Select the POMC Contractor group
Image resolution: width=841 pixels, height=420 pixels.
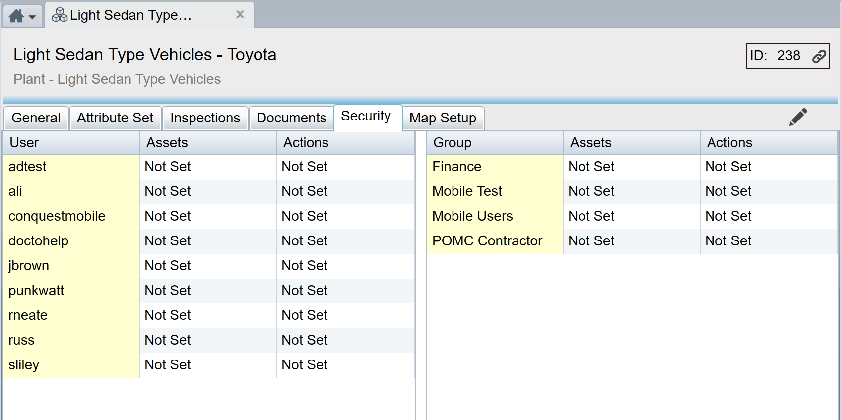[x=495, y=241]
